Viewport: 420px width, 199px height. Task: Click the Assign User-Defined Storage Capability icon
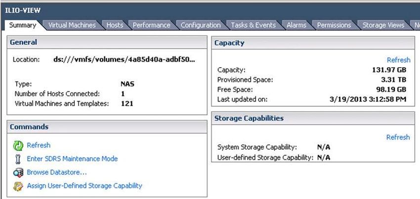coord(18,186)
